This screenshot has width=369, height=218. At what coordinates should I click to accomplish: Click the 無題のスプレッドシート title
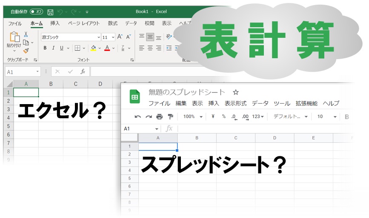186,92
